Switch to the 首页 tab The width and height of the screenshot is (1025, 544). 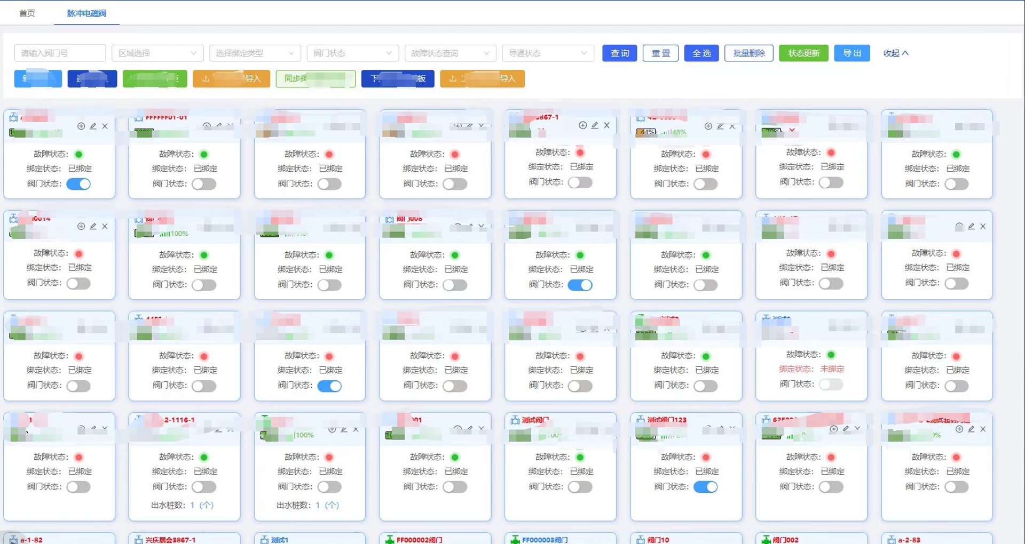click(27, 13)
